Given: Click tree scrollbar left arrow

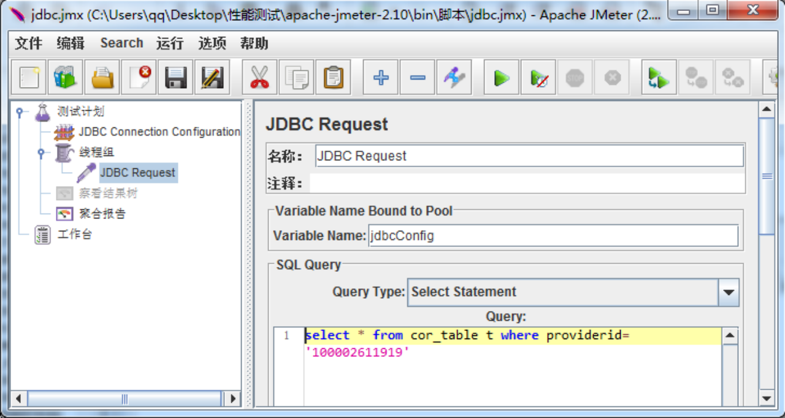Looking at the screenshot, I should pos(18,399).
